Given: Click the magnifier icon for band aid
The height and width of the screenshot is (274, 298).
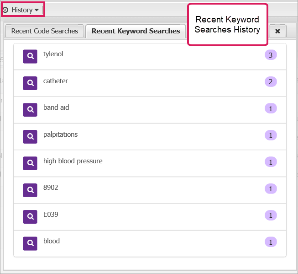Looking at the screenshot, I should click(x=30, y=109).
